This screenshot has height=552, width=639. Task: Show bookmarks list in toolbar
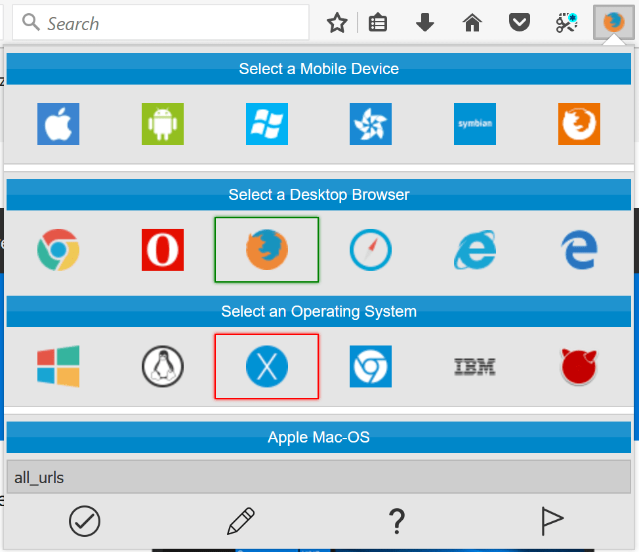point(378,23)
